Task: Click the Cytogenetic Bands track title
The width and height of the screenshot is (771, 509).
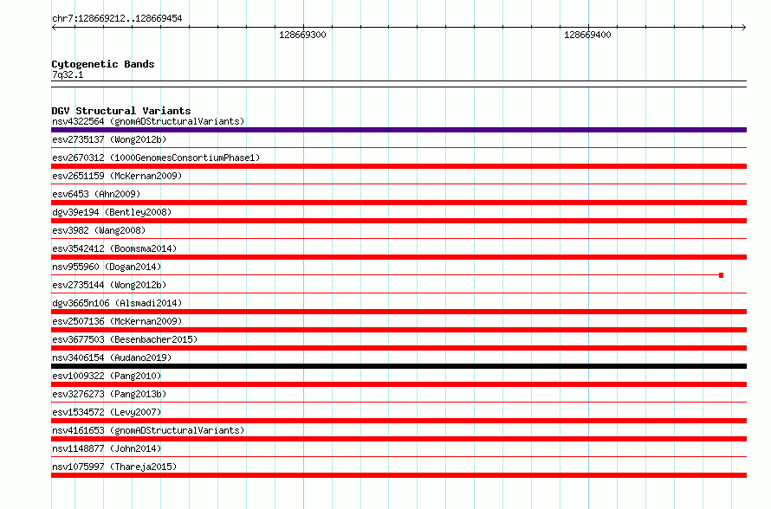Action: (103, 64)
